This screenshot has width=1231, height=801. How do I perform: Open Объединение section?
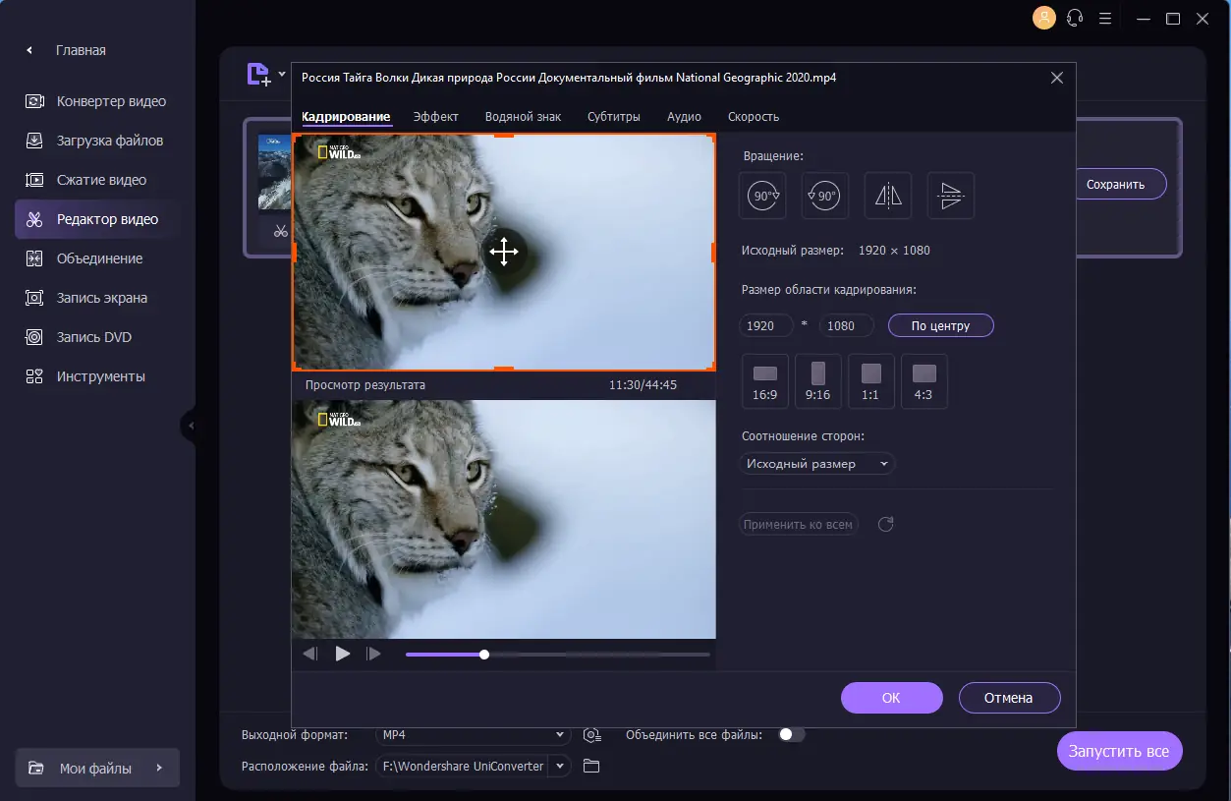point(96,258)
